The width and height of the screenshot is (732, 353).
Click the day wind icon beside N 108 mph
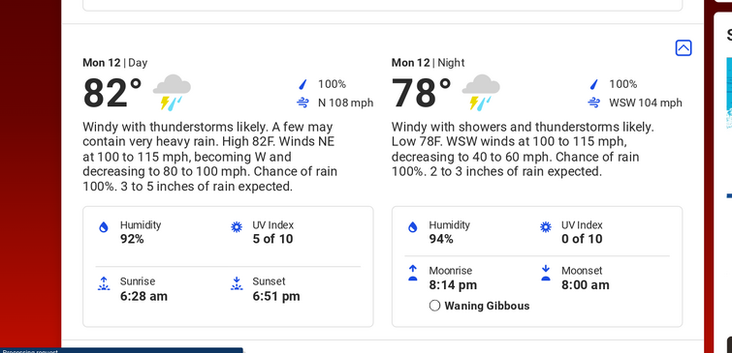[302, 103]
